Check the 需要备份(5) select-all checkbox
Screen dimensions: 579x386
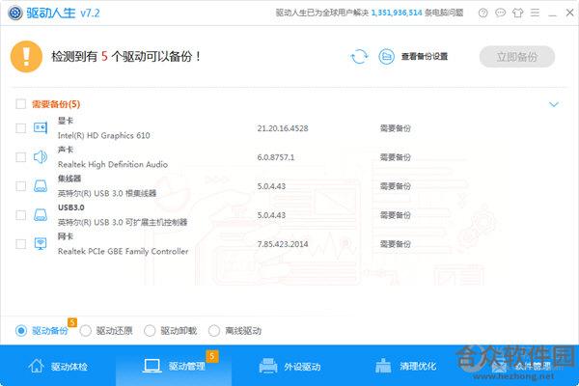click(x=20, y=104)
